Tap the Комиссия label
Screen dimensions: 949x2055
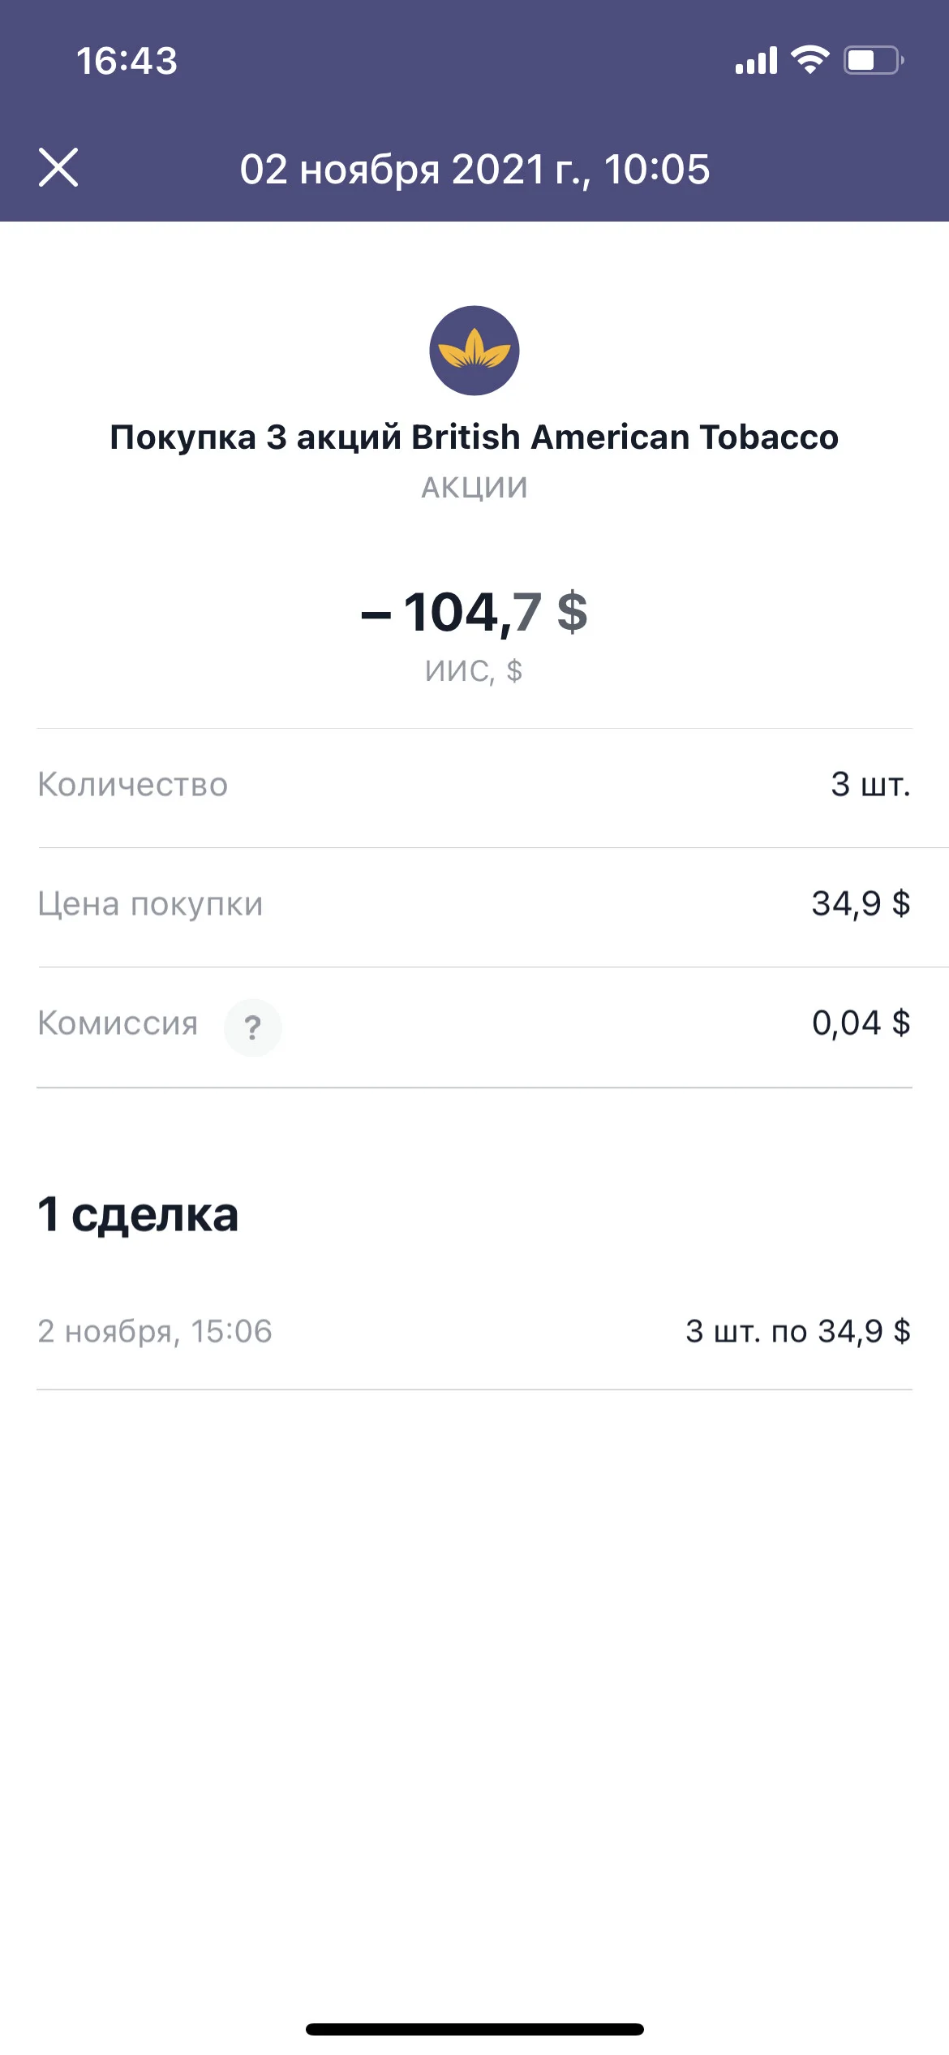[x=118, y=1023]
